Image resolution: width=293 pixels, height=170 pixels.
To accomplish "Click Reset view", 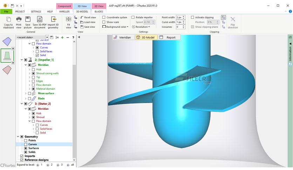I will click(88, 18).
